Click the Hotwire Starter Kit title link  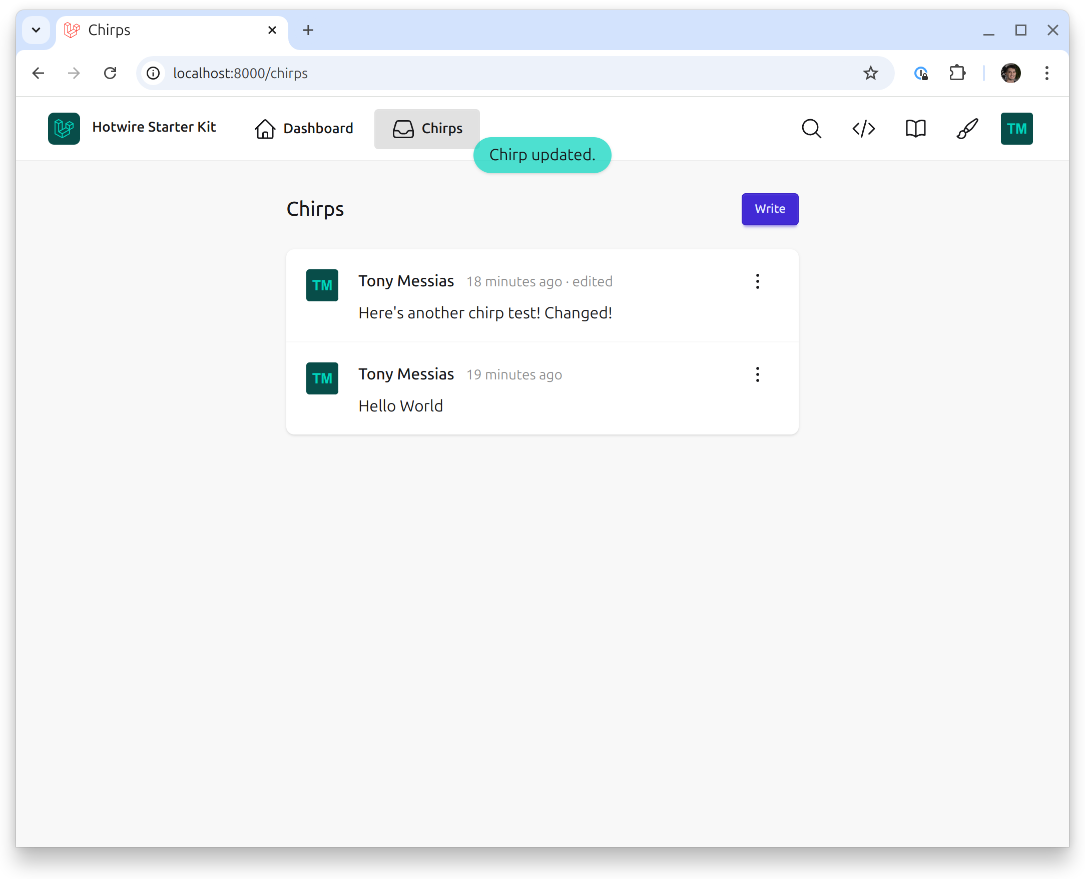pos(154,127)
